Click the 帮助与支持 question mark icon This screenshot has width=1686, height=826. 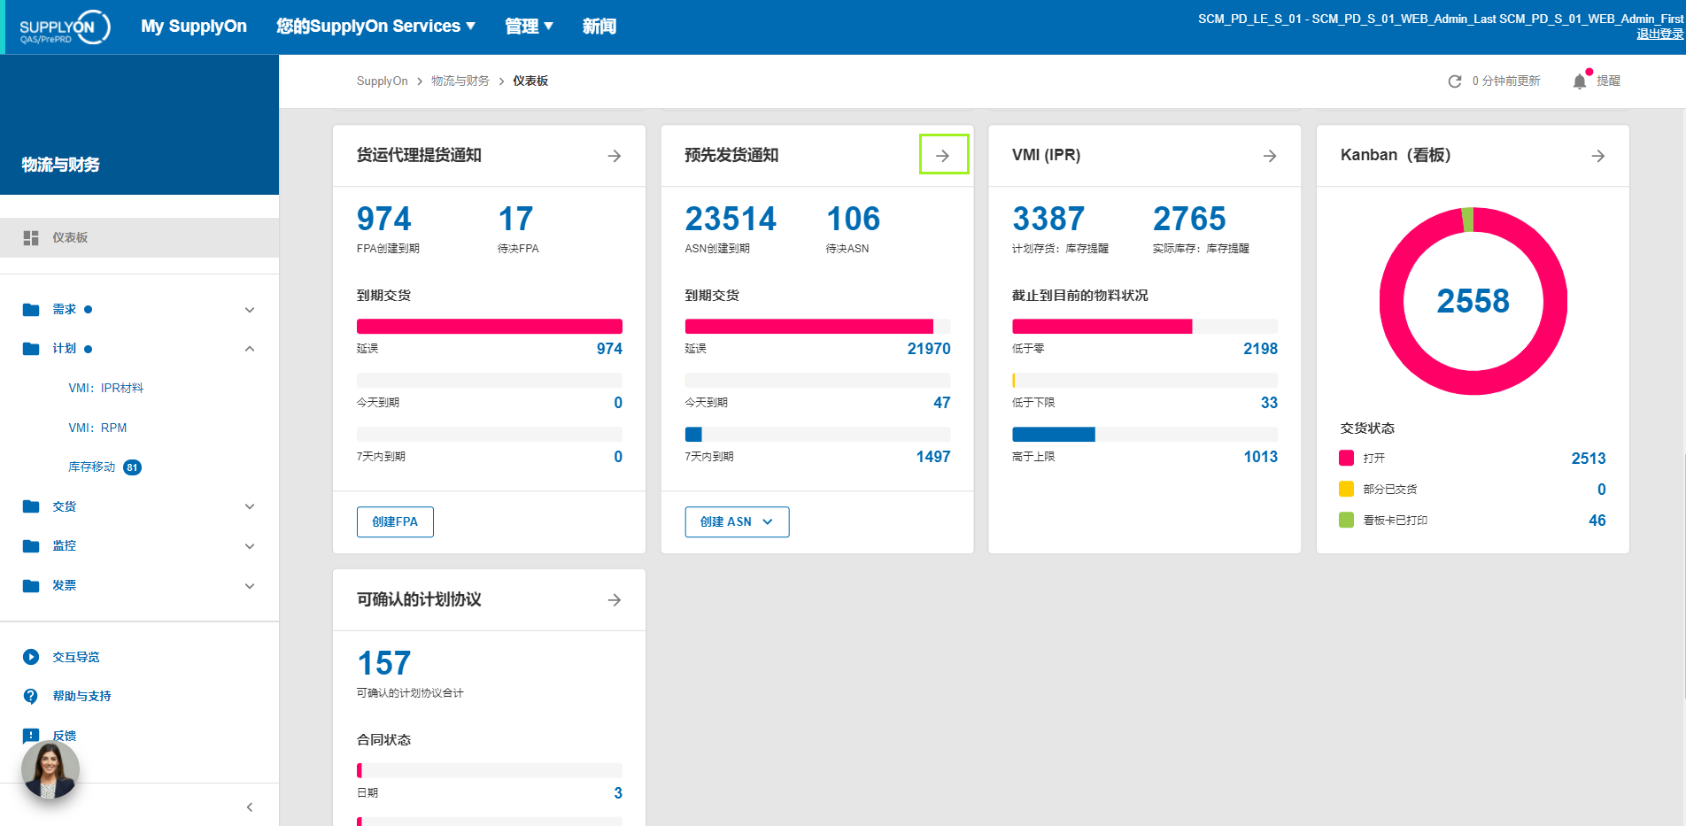click(x=31, y=697)
